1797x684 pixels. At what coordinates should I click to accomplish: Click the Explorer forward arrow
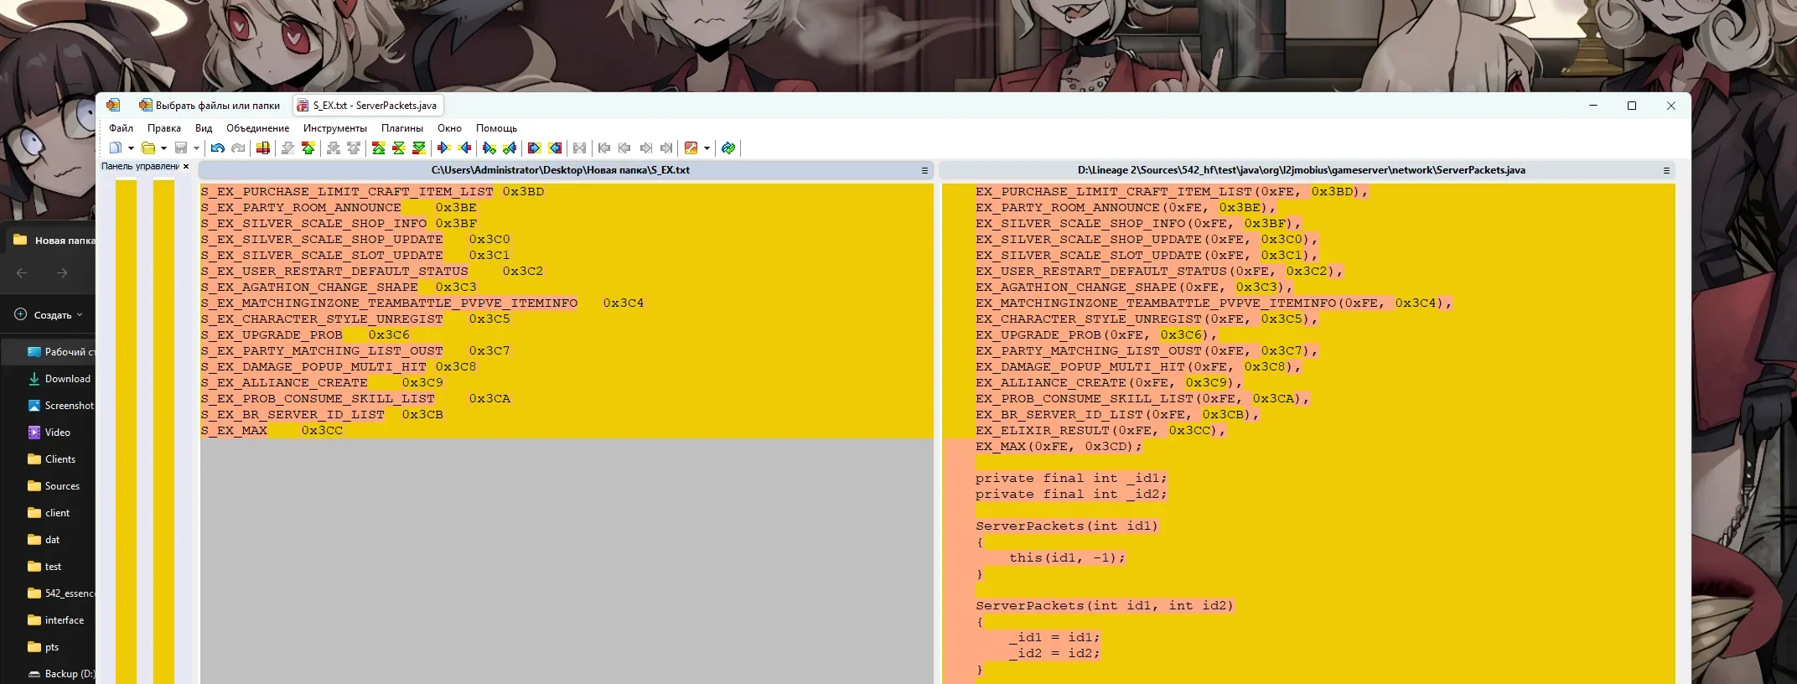61,273
